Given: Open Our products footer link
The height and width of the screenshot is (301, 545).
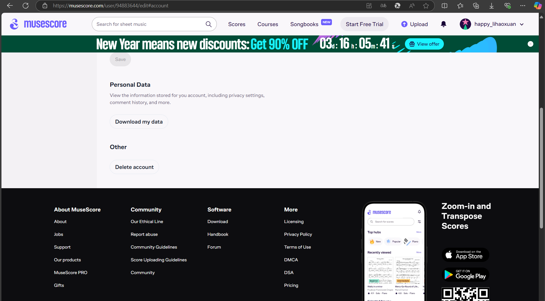Looking at the screenshot, I should pos(67,260).
